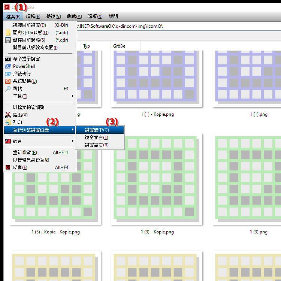Click the red 系統關機 power icon

click(8, 81)
